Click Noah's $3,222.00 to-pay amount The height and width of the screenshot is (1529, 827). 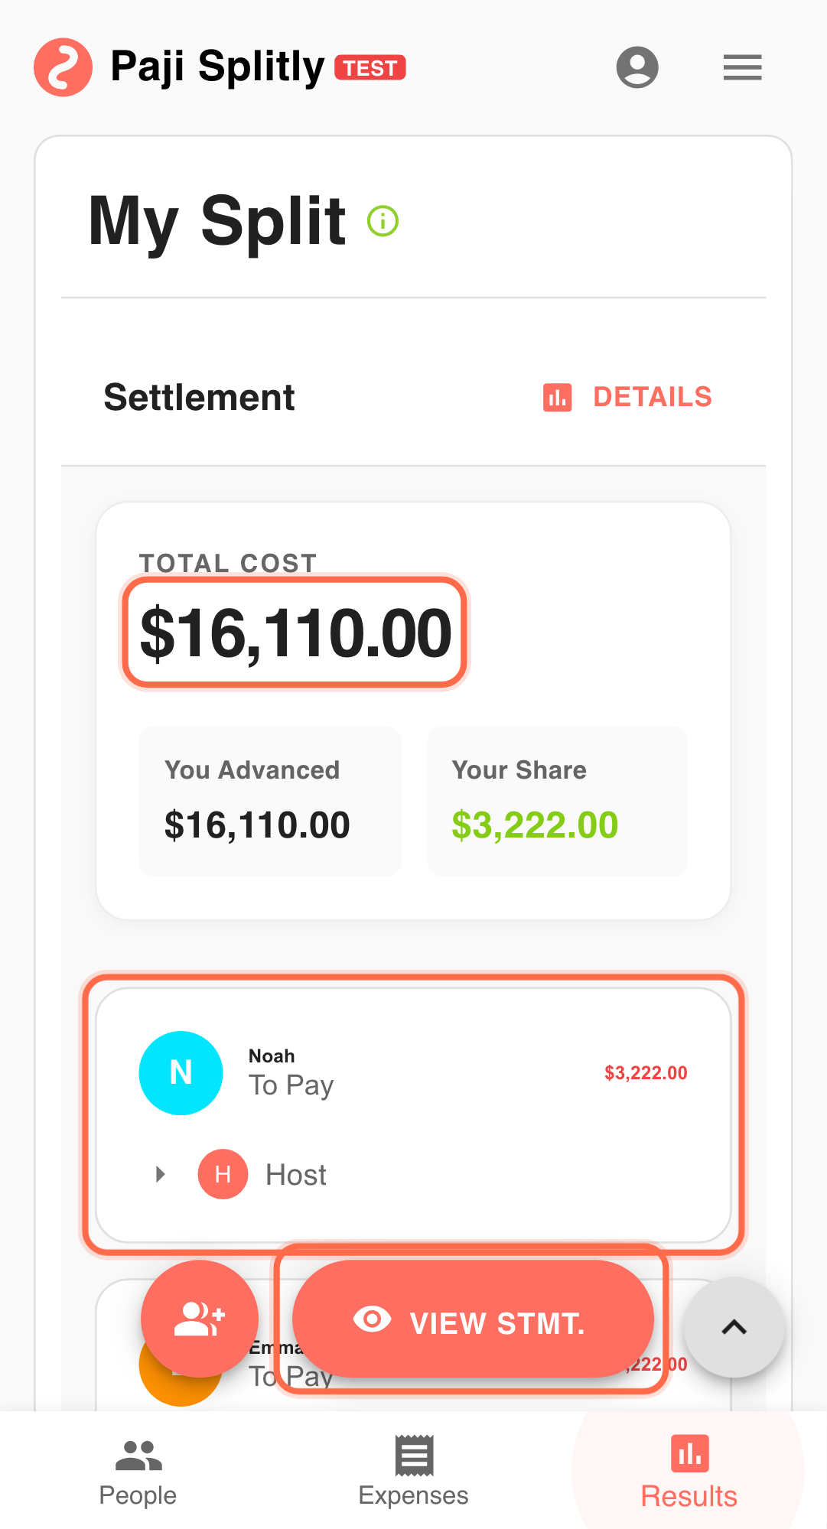(x=646, y=1073)
